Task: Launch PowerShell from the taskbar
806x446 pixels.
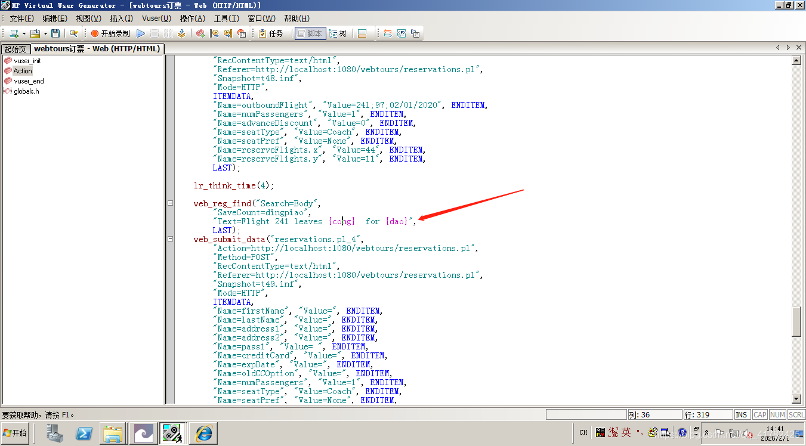Action: (84, 433)
